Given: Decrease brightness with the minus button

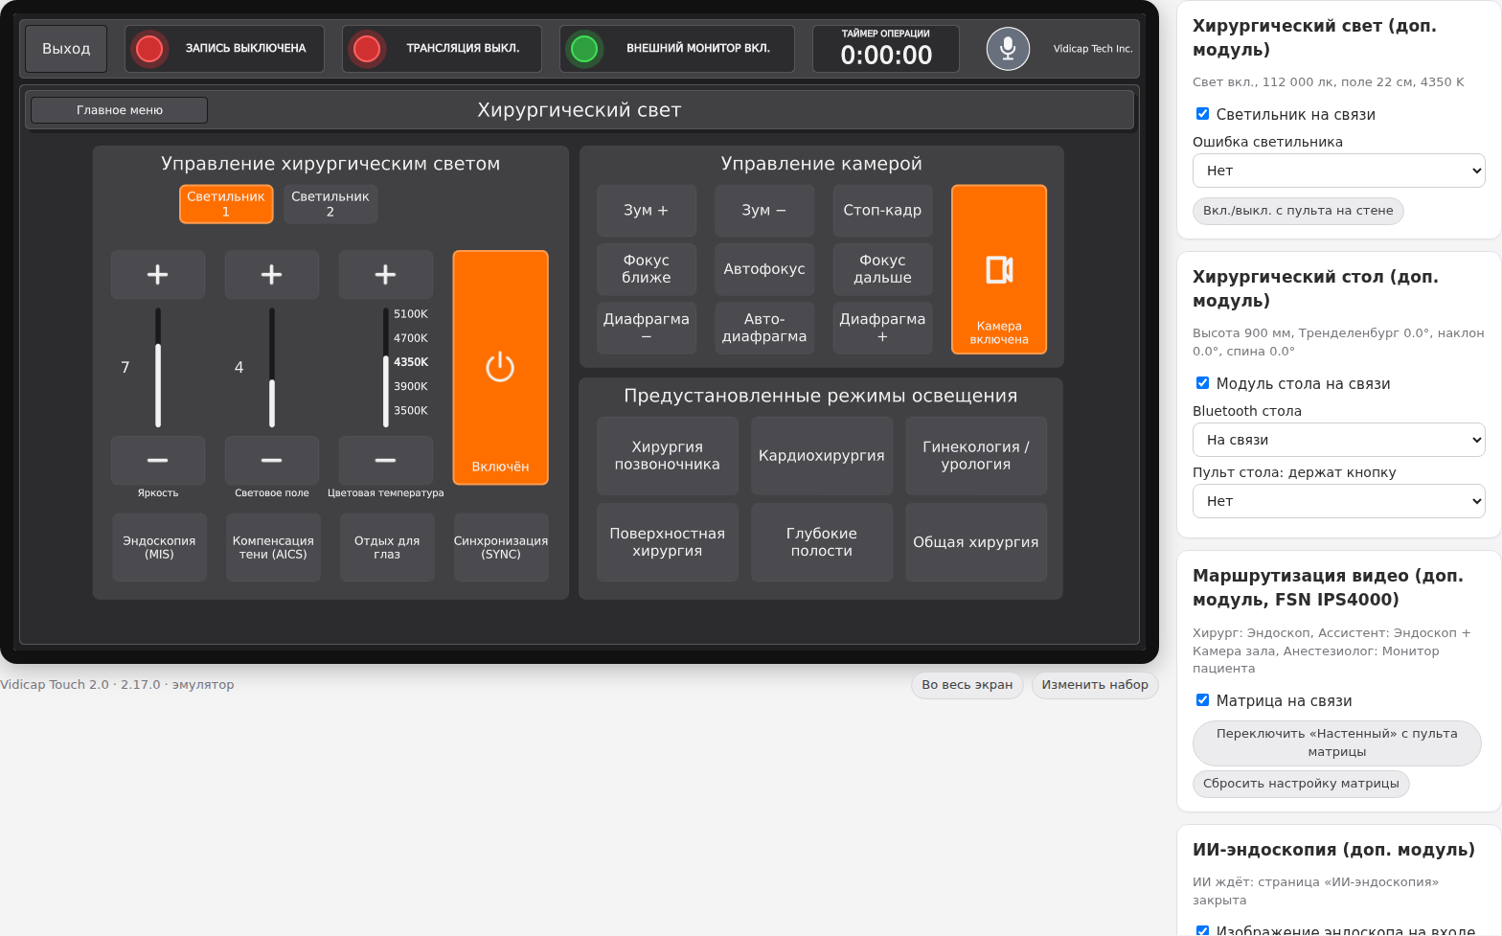Looking at the screenshot, I should click(x=158, y=461).
